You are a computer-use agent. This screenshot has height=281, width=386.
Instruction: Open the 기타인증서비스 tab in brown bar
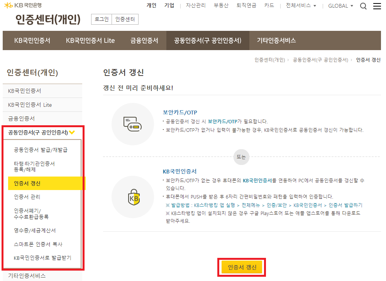(276, 40)
